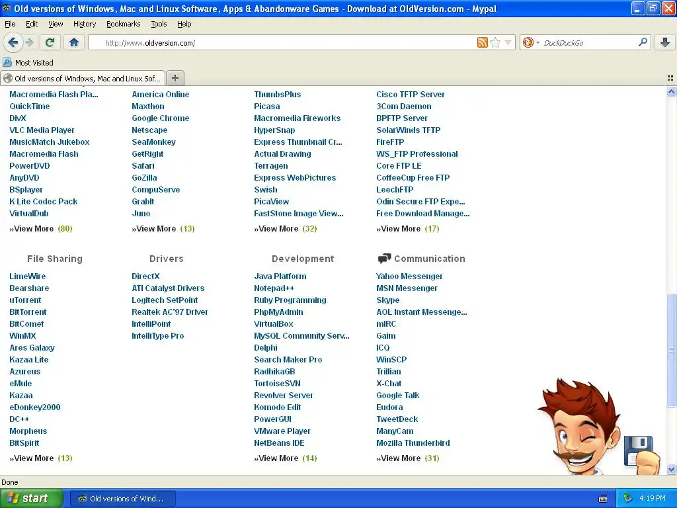Open the Mozilla Thunderbird link
The width and height of the screenshot is (677, 508).
[413, 443]
